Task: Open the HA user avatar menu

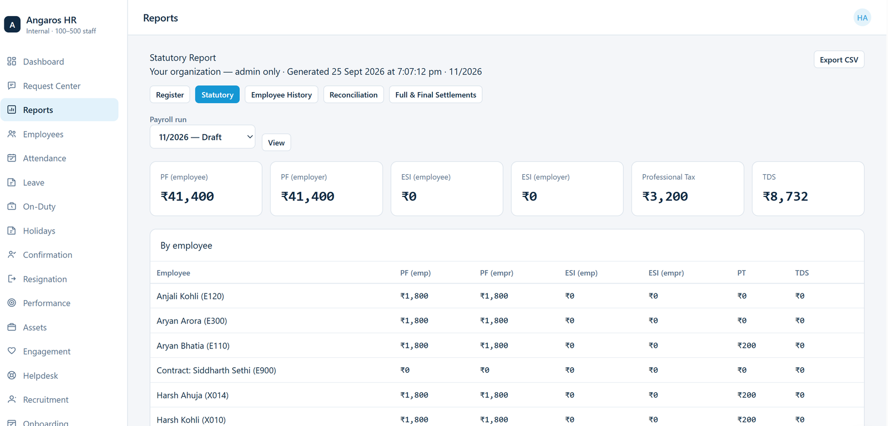Action: (862, 18)
